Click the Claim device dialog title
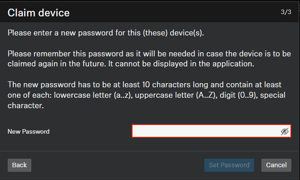The height and width of the screenshot is (180, 300). click(x=39, y=13)
